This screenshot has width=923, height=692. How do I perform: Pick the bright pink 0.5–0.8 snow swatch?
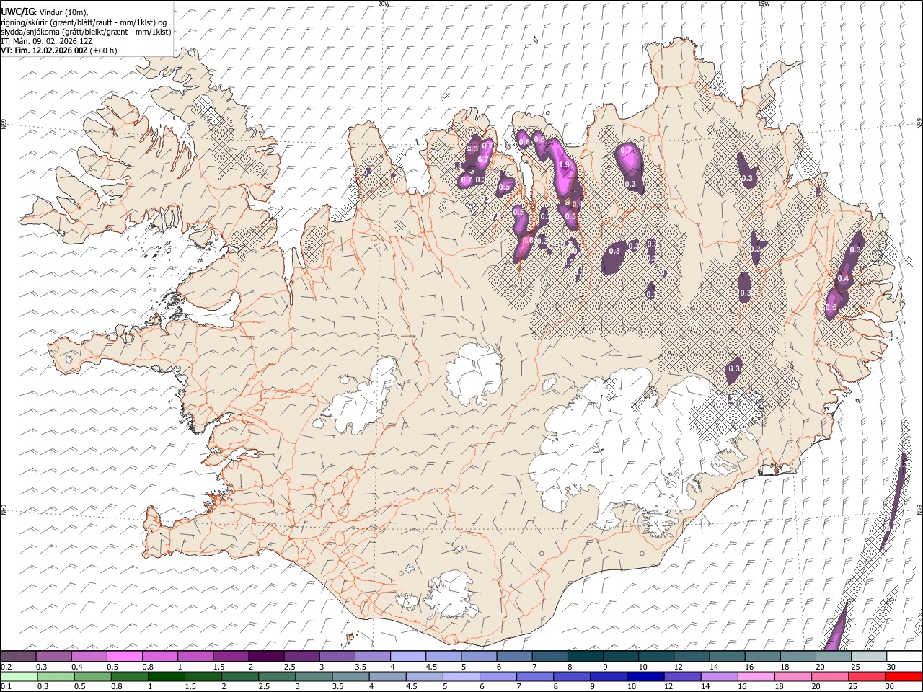pyautogui.click(x=124, y=656)
